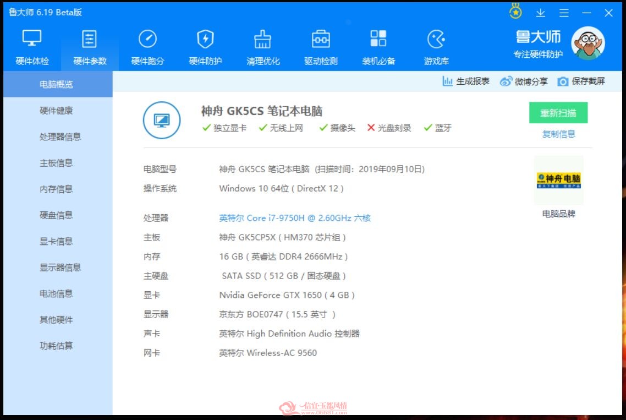The height and width of the screenshot is (420, 626).
Task: Click 保存截屏 save screenshot
Action: click(581, 81)
